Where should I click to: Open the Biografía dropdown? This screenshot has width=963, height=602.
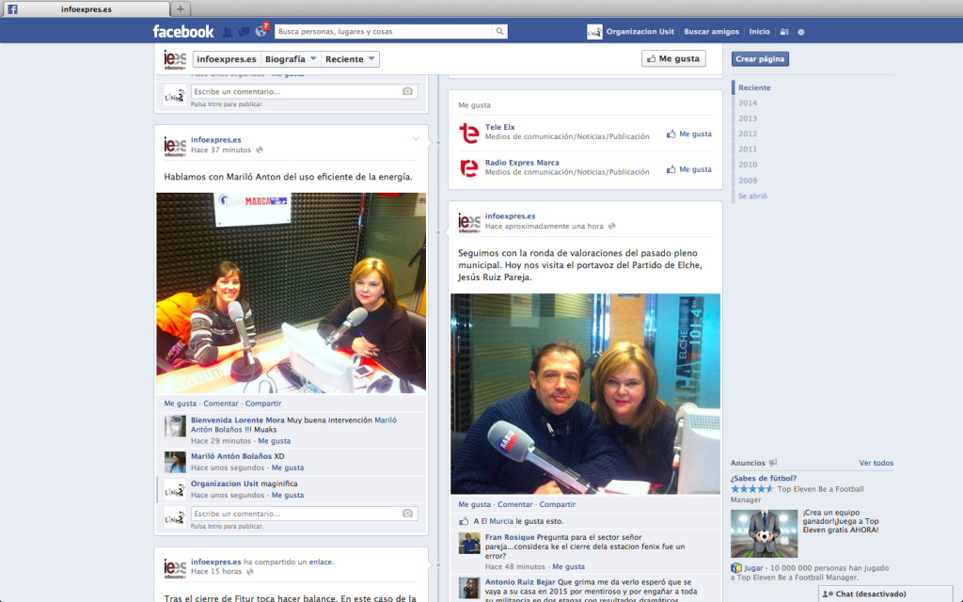point(291,58)
